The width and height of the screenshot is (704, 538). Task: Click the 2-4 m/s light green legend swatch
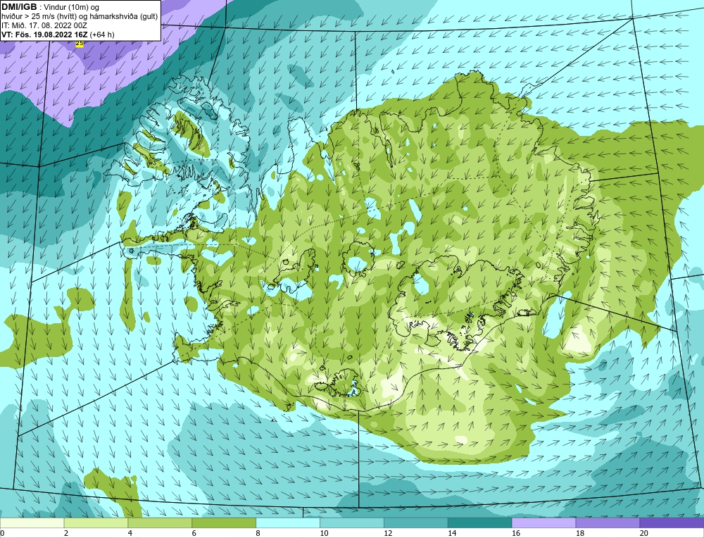coord(96,523)
